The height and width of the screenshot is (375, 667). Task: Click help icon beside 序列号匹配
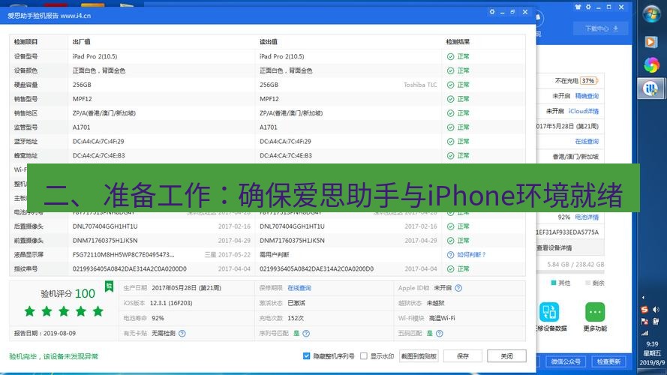pyautogui.click(x=306, y=333)
